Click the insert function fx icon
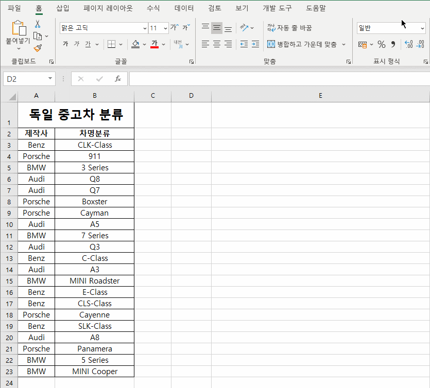The height and width of the screenshot is (388, 430). click(117, 79)
